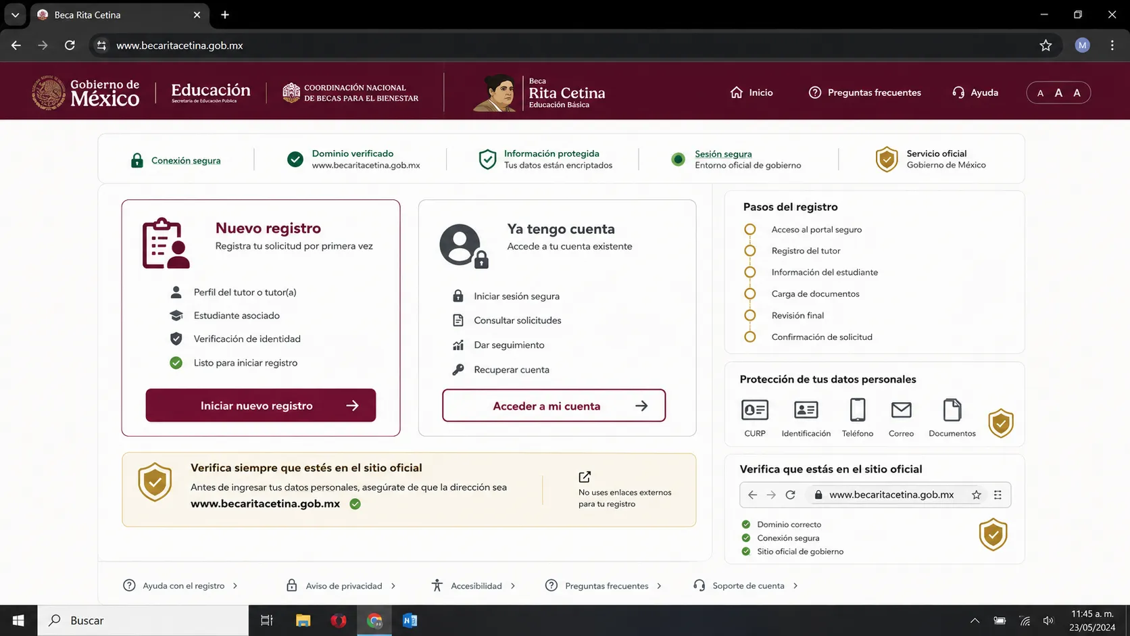The height and width of the screenshot is (636, 1130).
Task: Select the Revisión final step circle
Action: click(750, 316)
